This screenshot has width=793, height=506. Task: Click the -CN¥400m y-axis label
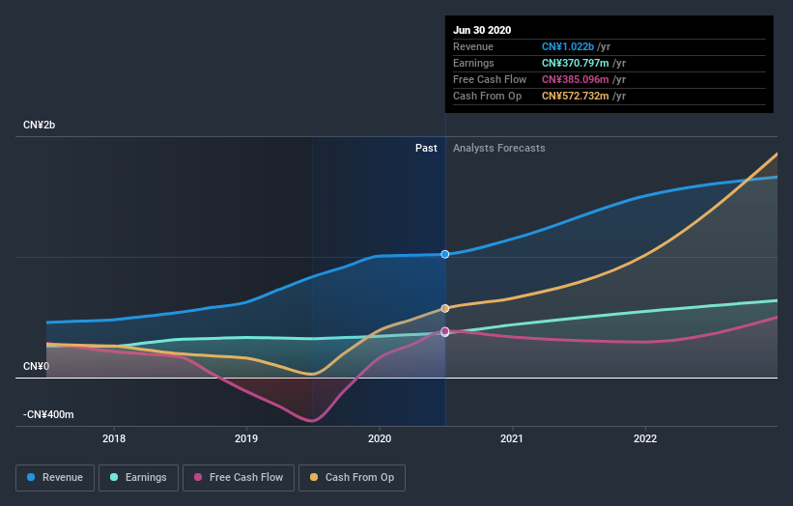click(48, 414)
